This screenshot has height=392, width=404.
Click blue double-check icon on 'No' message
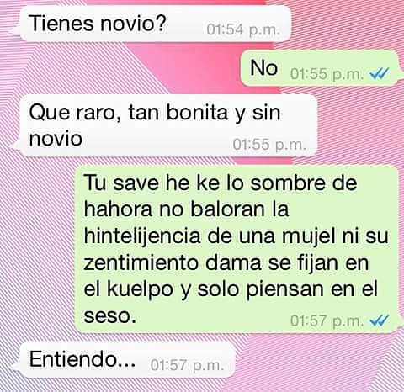(x=379, y=74)
